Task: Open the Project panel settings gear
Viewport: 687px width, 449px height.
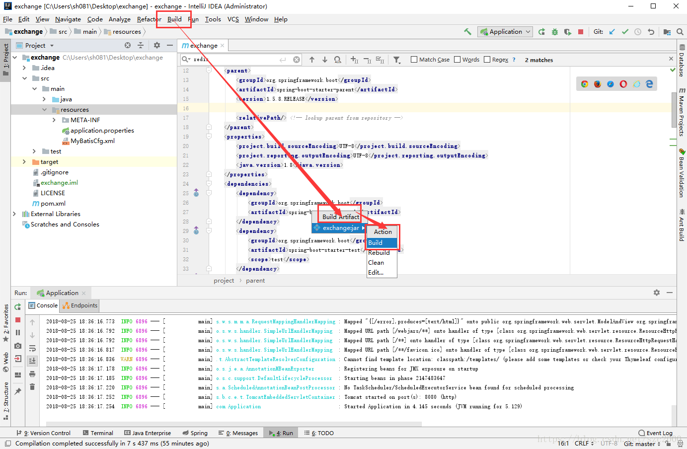Action: tap(157, 45)
